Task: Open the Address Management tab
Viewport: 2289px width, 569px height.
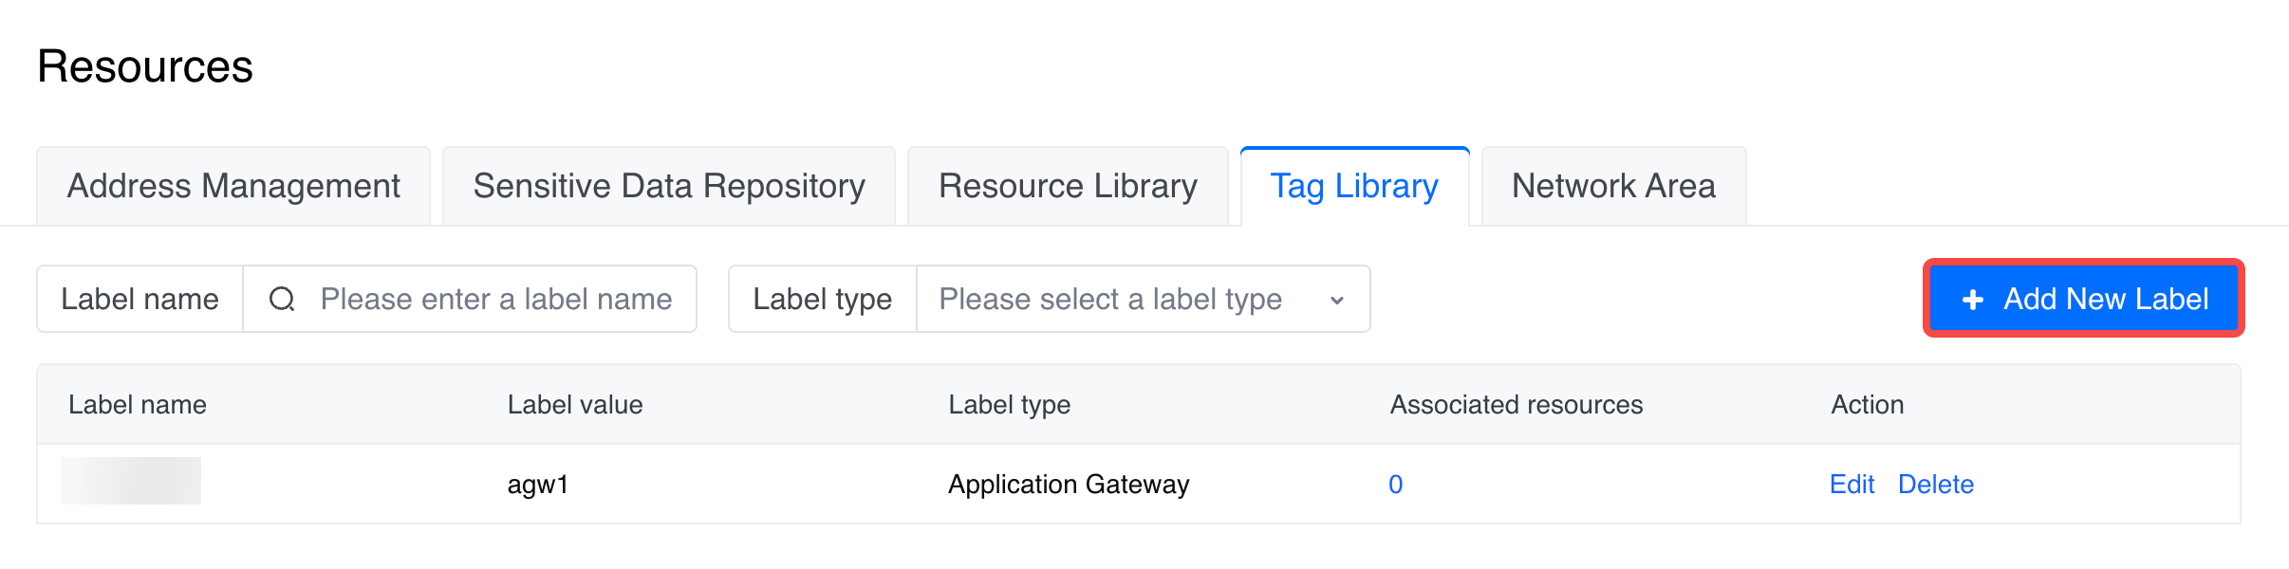Action: (x=233, y=187)
